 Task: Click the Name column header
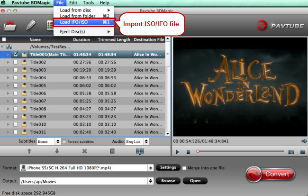pos(35,39)
